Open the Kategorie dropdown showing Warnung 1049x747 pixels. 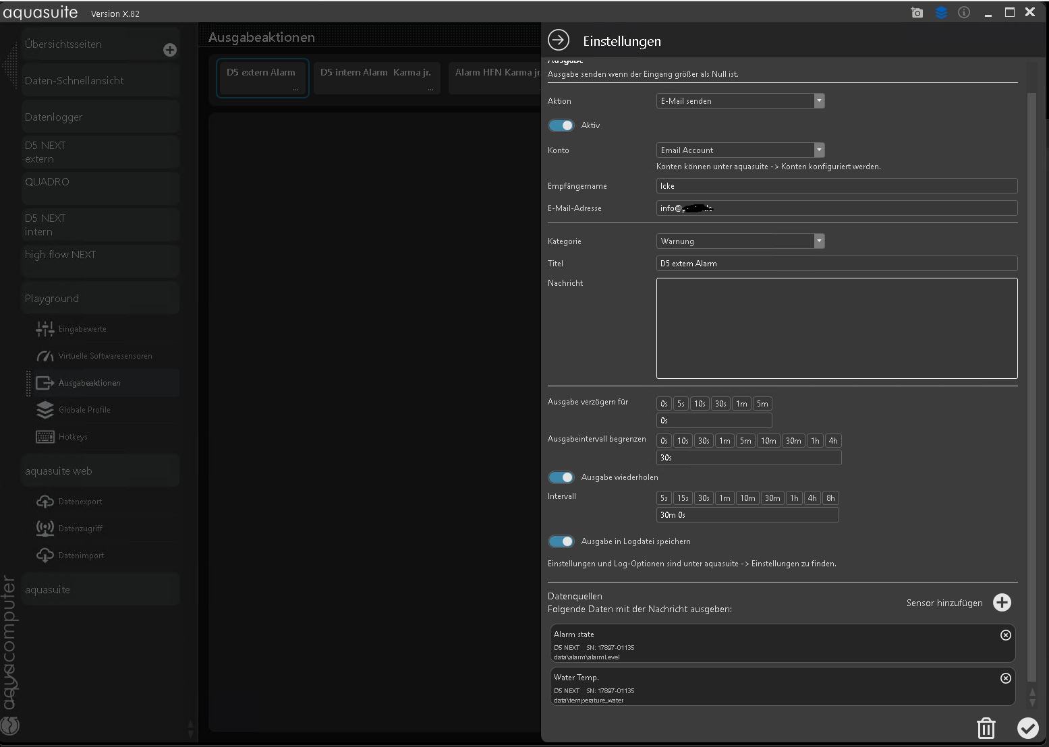point(740,241)
